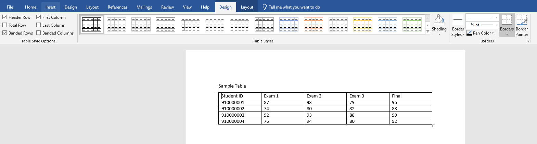Viewport: 537px width, 144px height.
Task: Click the Tell me lightbulb icon
Action: pos(265,7)
